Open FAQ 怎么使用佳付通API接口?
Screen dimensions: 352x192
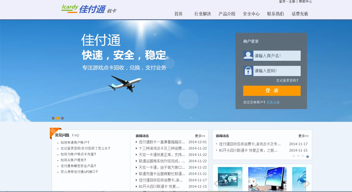(79, 172)
